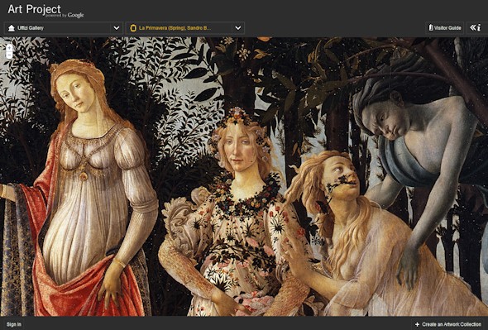Viewport: 488px width, 330px height.
Task: Click the Sign In link
Action: 14,324
